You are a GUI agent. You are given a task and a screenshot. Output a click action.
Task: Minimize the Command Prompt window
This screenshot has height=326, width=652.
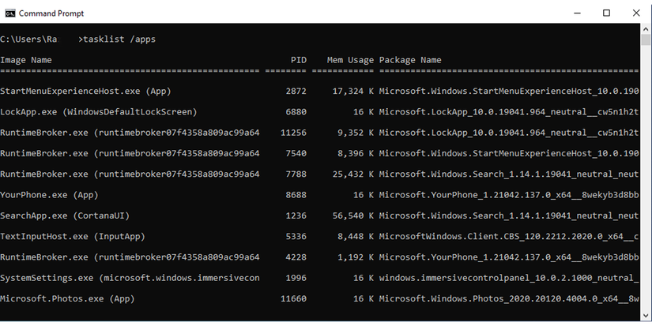[x=578, y=13]
